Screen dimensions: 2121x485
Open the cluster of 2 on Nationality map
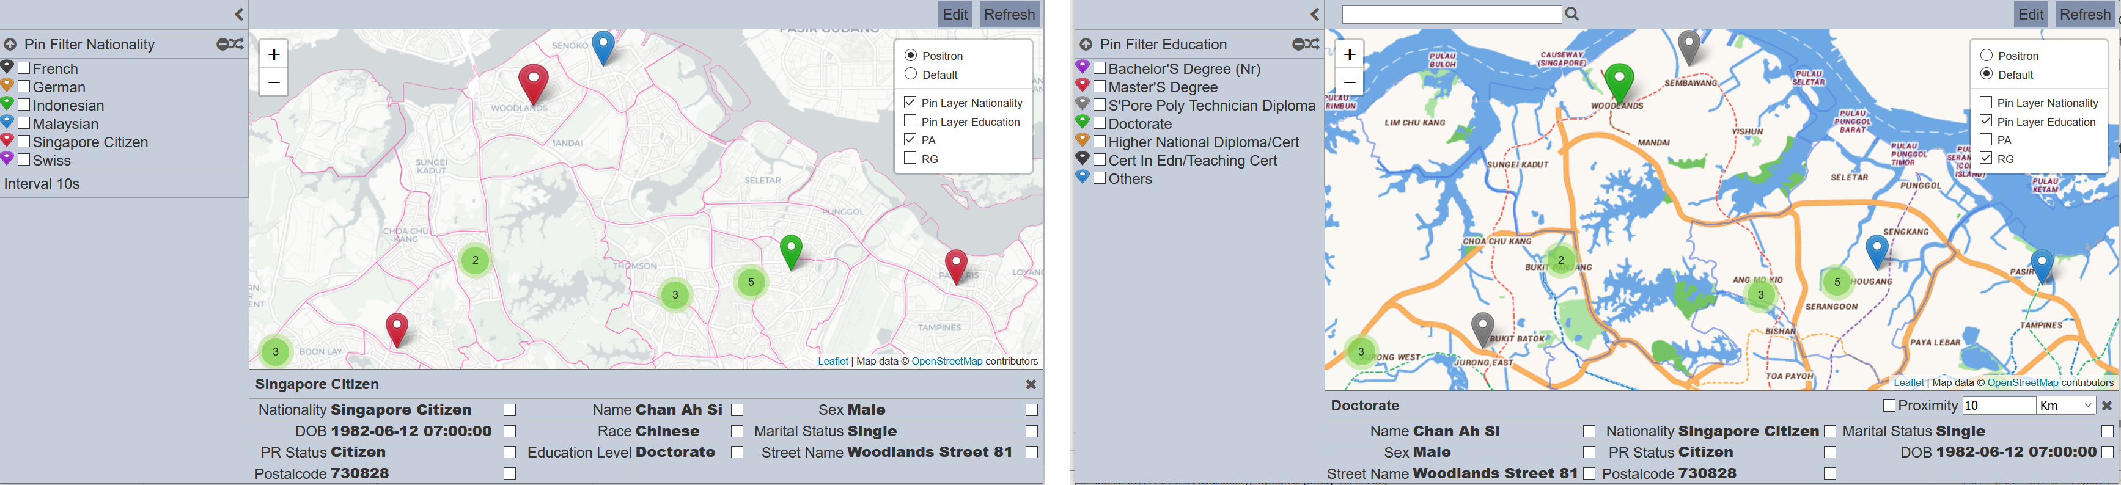(x=475, y=260)
